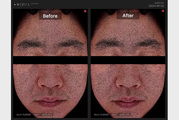Click the red record dot on Before image
Viewport: 179px width, 120px height.
tap(85, 11)
